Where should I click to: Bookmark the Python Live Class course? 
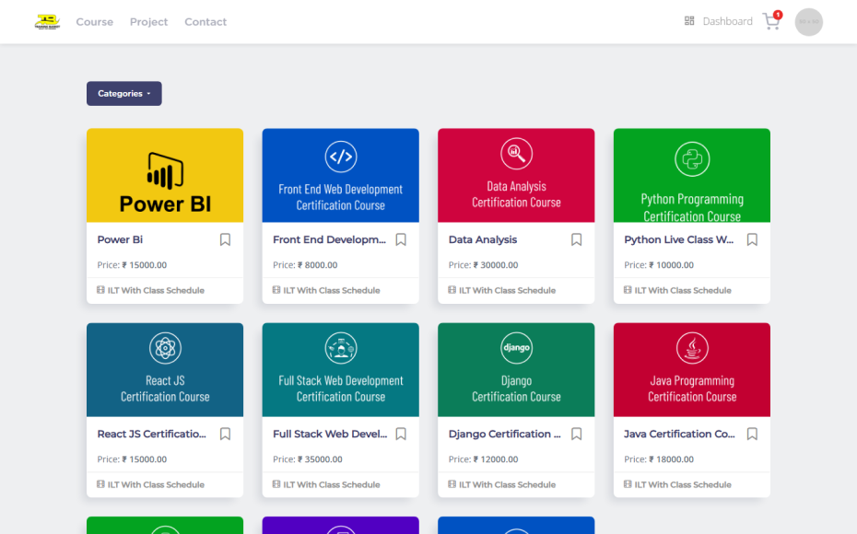[x=752, y=239]
